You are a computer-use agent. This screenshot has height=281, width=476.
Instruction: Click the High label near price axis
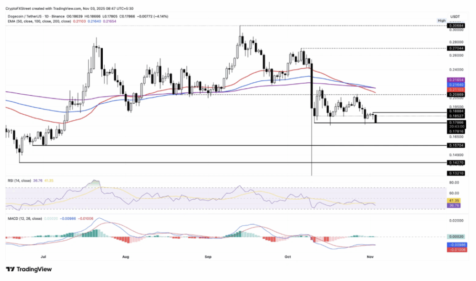click(x=442, y=20)
